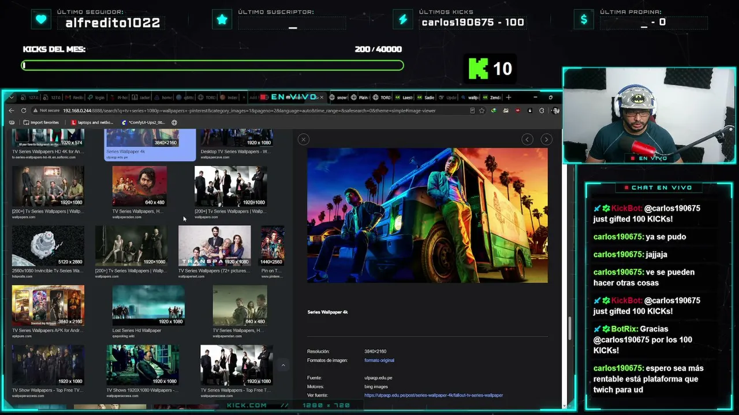Switch to the qBittorrent tab

point(185,97)
